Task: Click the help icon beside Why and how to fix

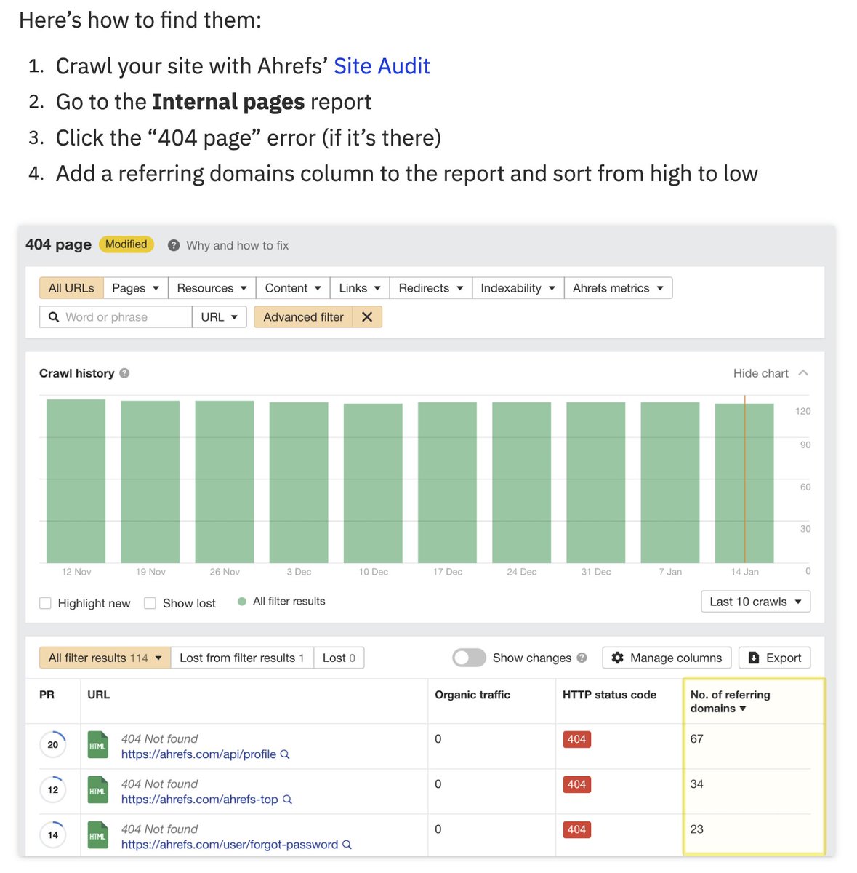Action: click(x=174, y=245)
